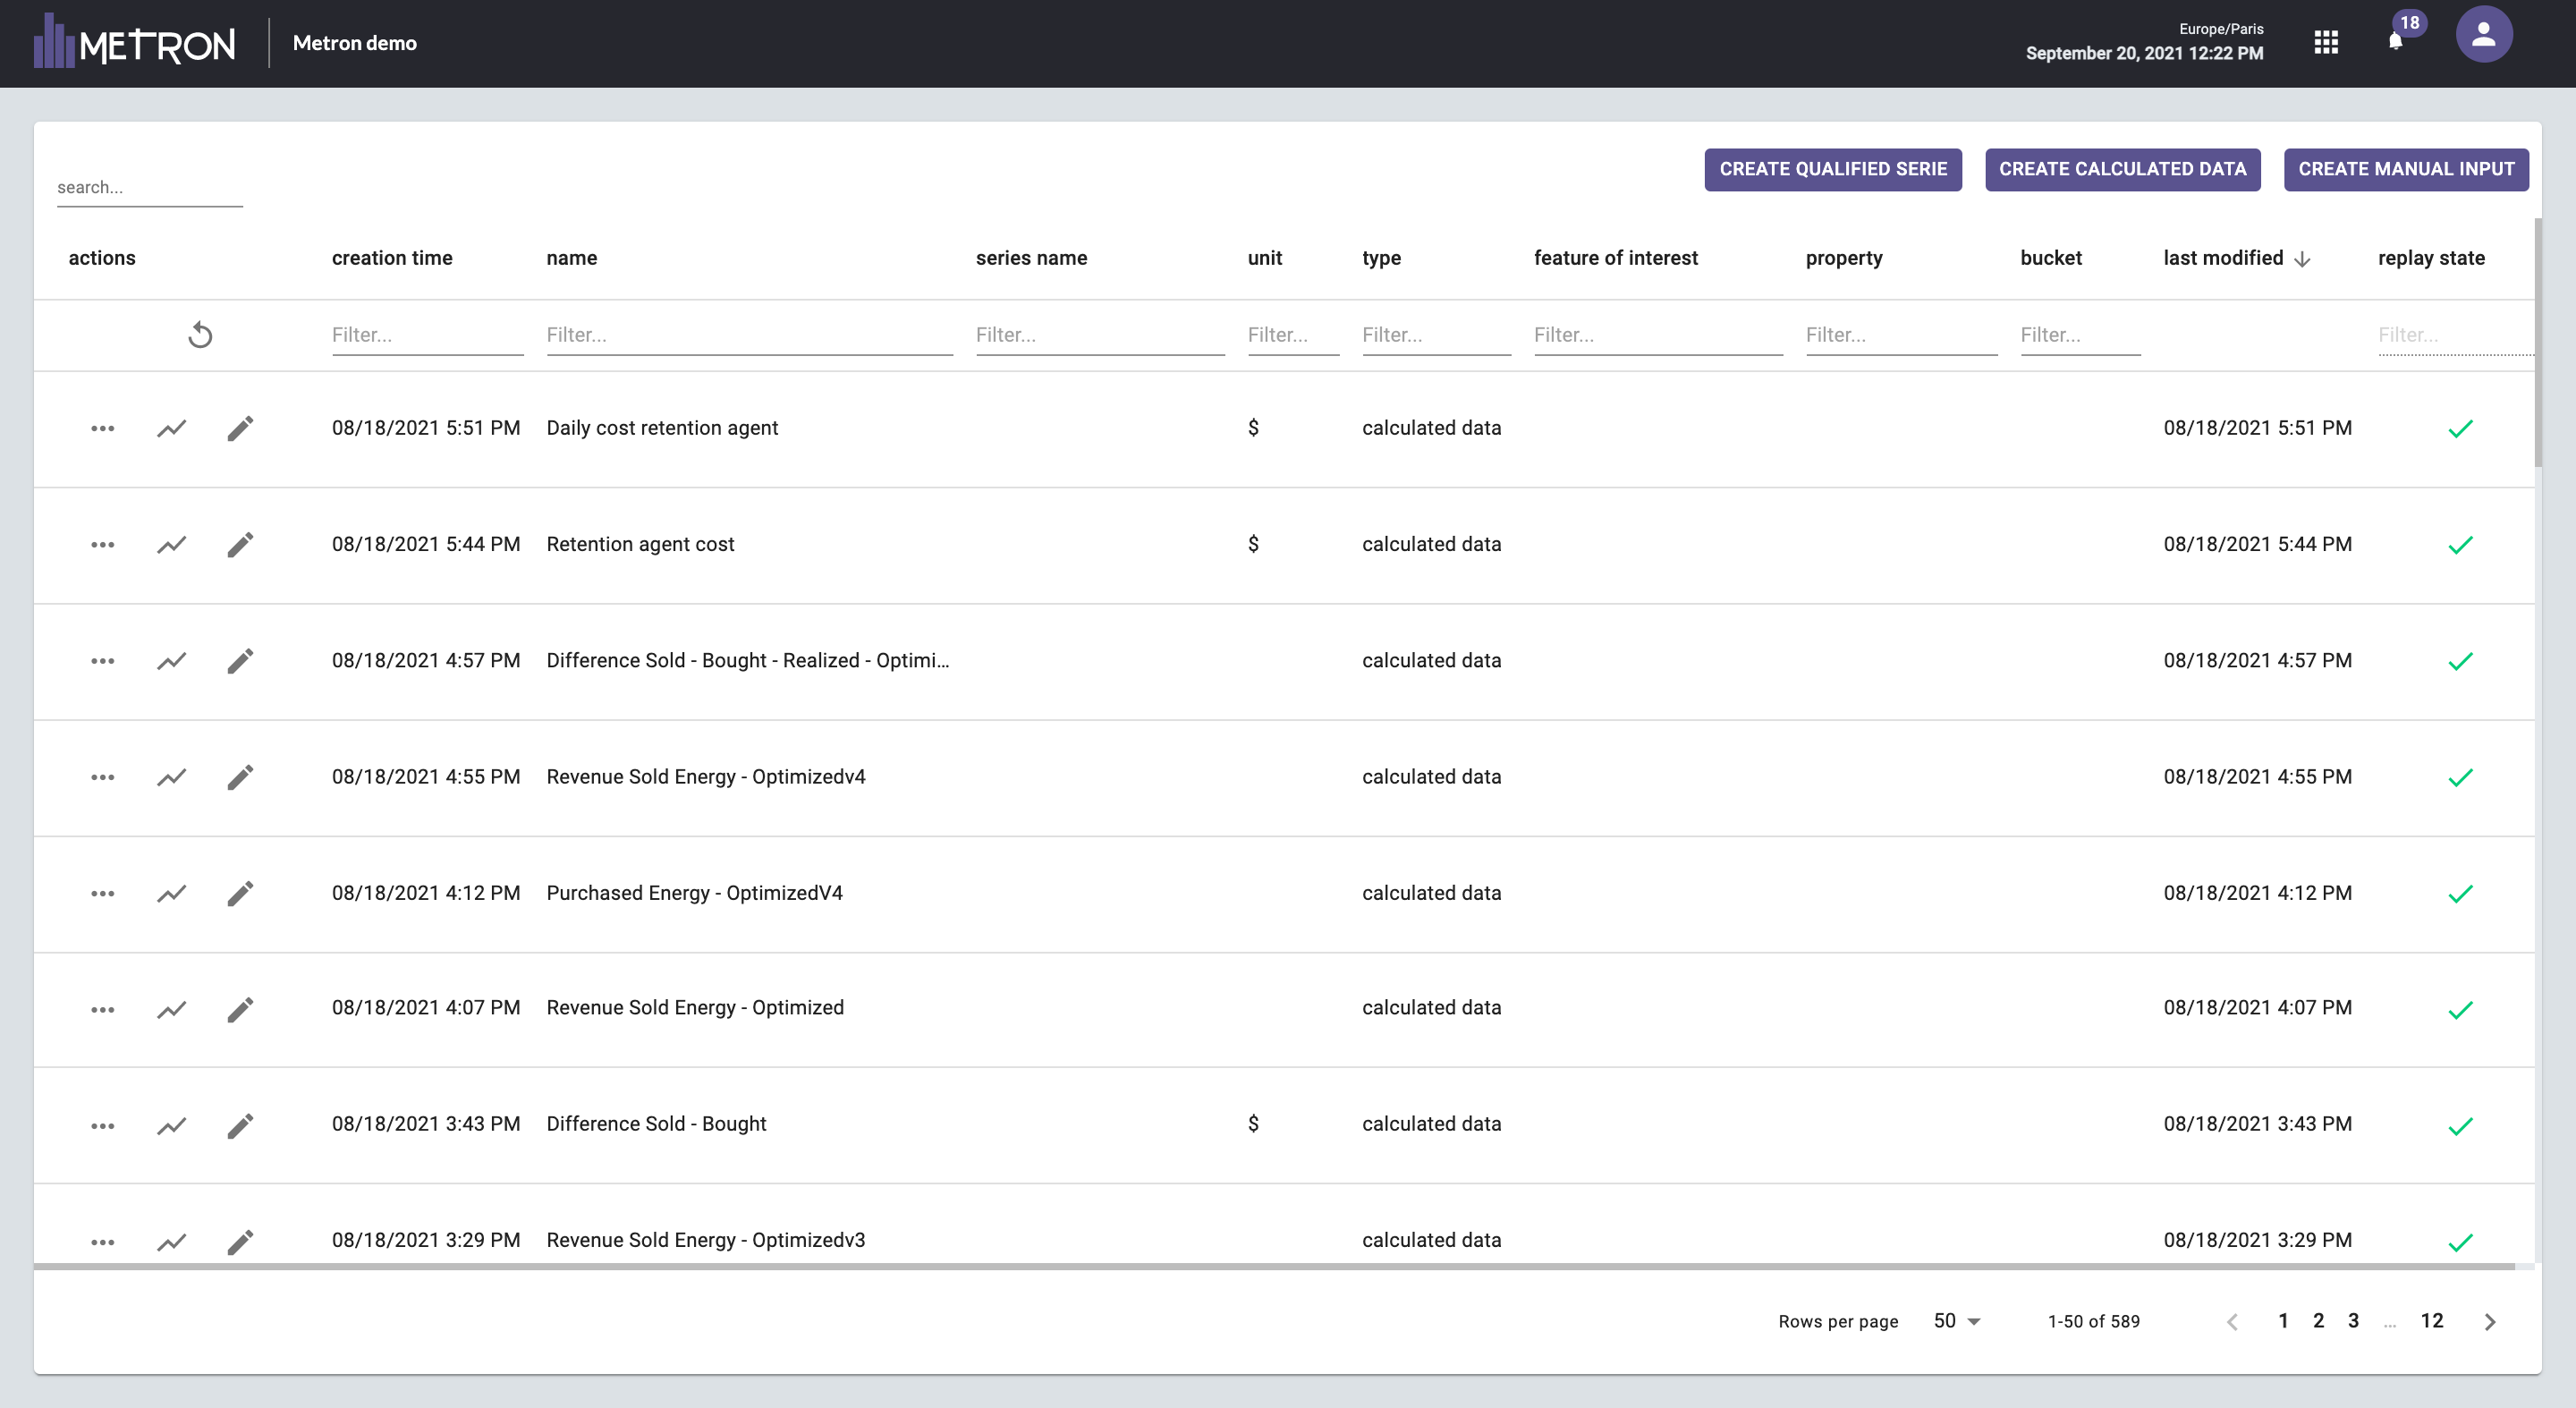This screenshot has width=2576, height=1408.
Task: Expand the rows per page 50 dropdown
Action: (x=1956, y=1321)
